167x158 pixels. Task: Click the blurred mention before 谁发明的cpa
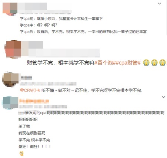[x=22, y=113]
